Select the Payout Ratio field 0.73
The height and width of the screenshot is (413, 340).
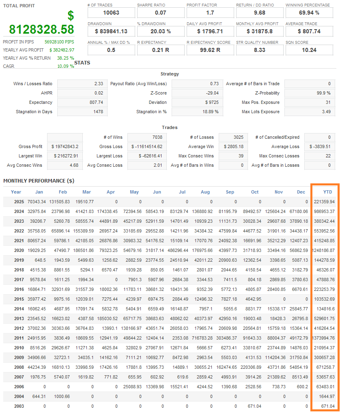tap(197, 84)
